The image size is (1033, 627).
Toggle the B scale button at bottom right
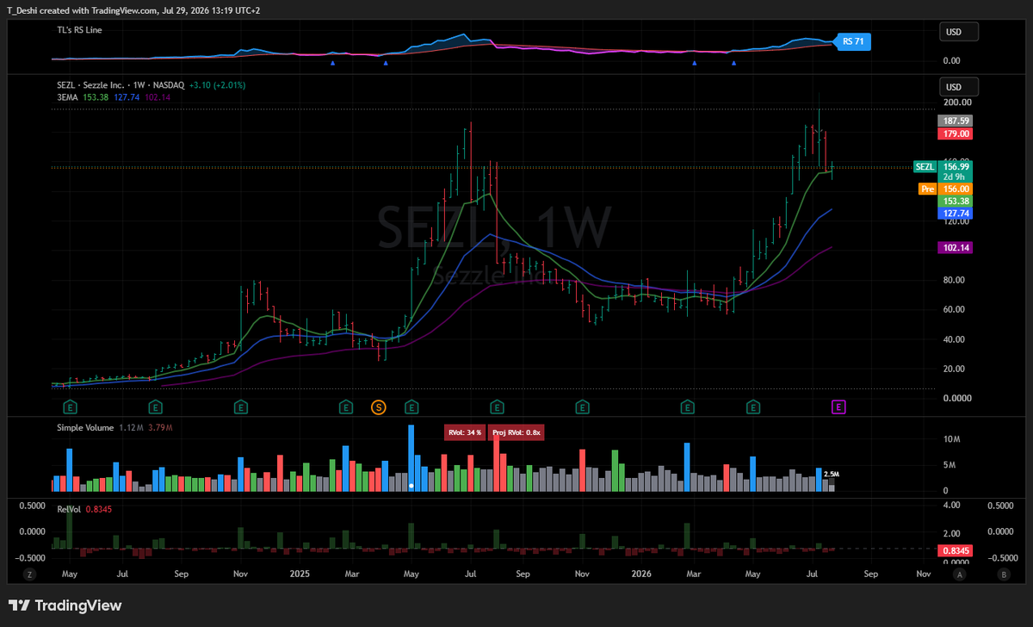point(1004,574)
